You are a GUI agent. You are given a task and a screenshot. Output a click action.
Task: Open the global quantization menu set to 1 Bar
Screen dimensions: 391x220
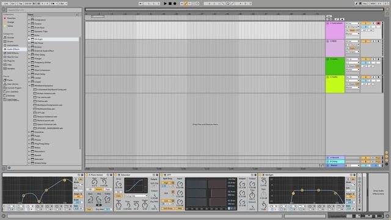(62, 4)
